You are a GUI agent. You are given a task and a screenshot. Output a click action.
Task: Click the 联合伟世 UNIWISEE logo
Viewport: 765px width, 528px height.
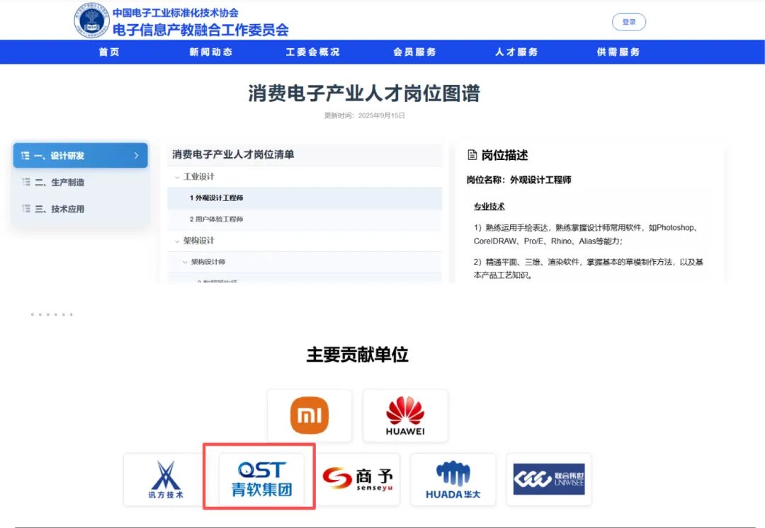(x=548, y=479)
